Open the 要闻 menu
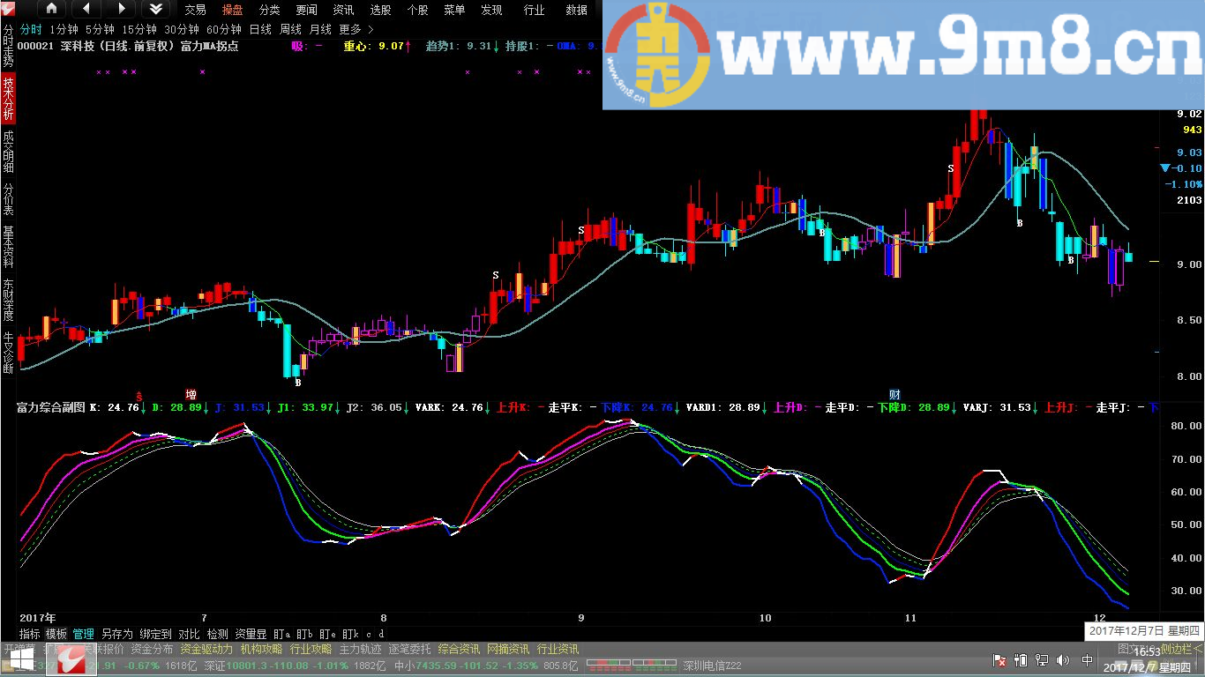 coord(306,10)
